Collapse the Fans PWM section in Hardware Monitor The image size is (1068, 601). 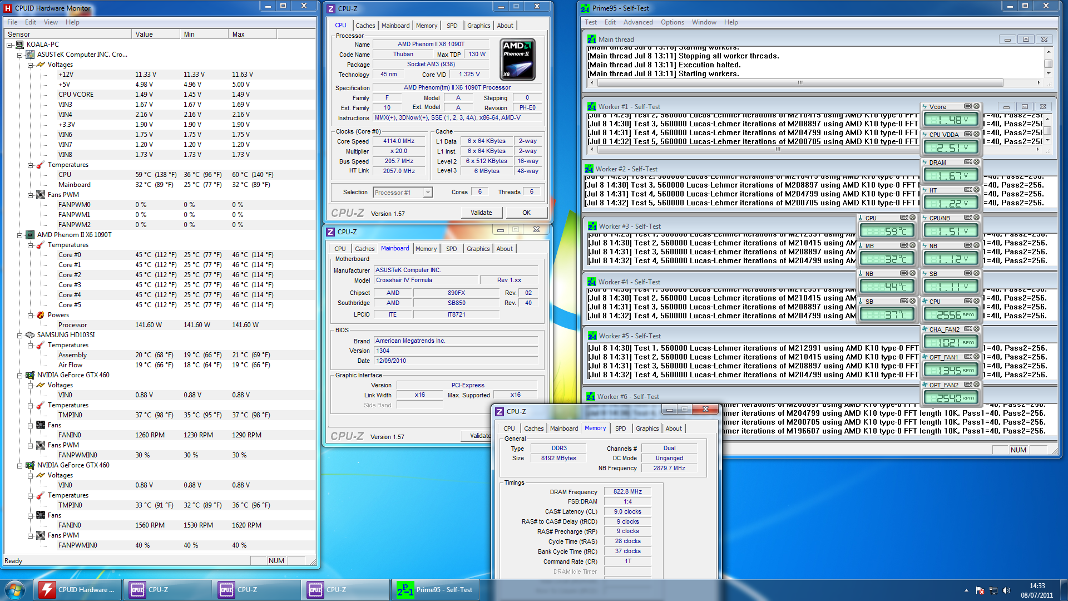(30, 194)
